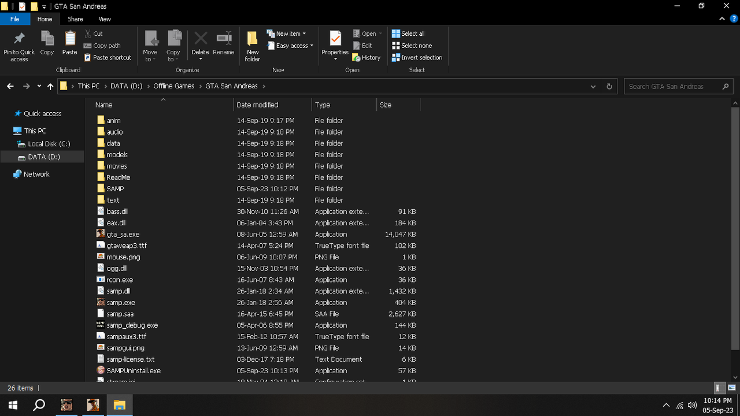Open the taskbar Search
The height and width of the screenshot is (416, 740).
[x=39, y=405]
